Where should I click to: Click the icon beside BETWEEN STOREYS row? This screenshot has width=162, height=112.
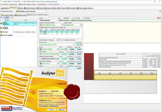[x=1, y=28]
